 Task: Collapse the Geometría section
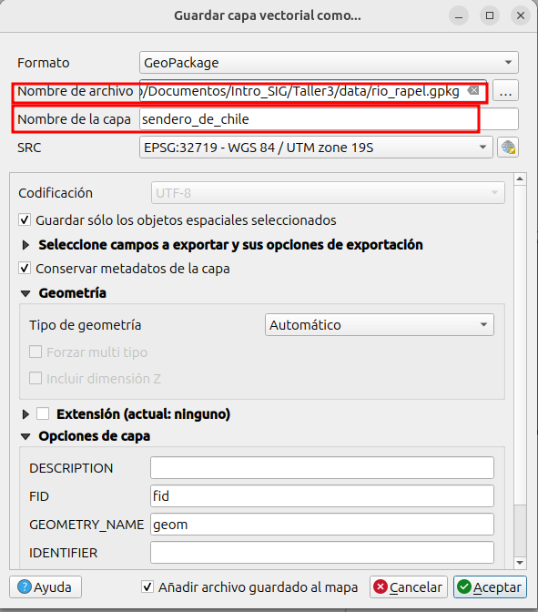pos(25,293)
